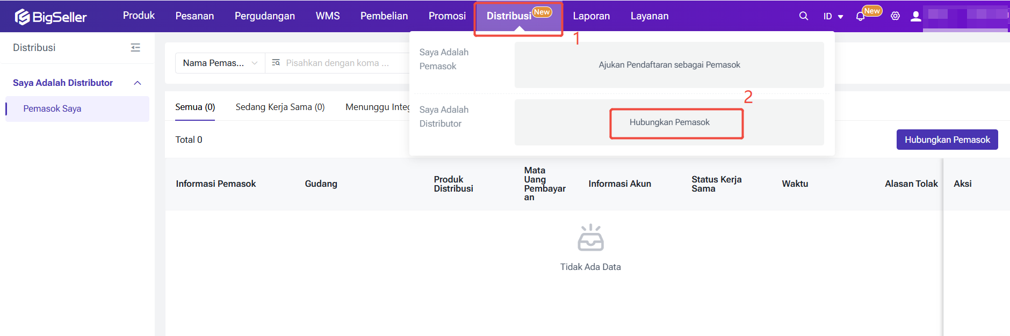Click the batch search icon in filter box
The width and height of the screenshot is (1010, 336).
[x=276, y=63]
